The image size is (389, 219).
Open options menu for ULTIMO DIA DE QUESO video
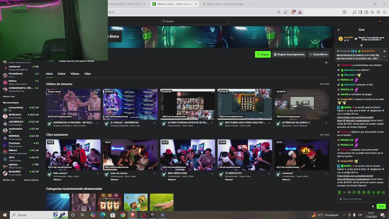326,123
